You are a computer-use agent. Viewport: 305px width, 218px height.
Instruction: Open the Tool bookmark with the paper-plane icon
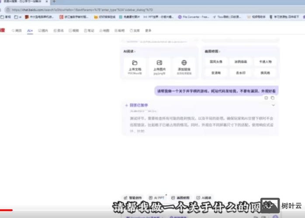tap(227, 17)
